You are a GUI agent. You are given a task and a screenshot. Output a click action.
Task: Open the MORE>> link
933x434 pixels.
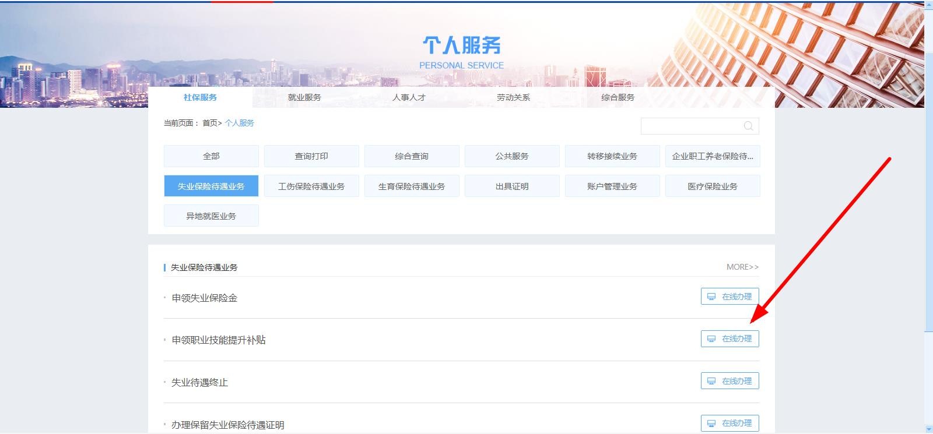(742, 267)
